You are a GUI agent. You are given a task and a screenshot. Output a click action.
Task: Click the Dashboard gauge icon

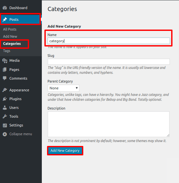click(x=5, y=8)
